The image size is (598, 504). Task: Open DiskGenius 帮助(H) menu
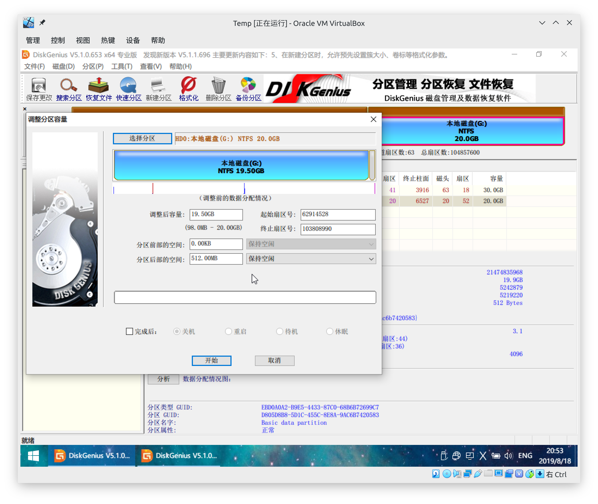[x=180, y=66]
